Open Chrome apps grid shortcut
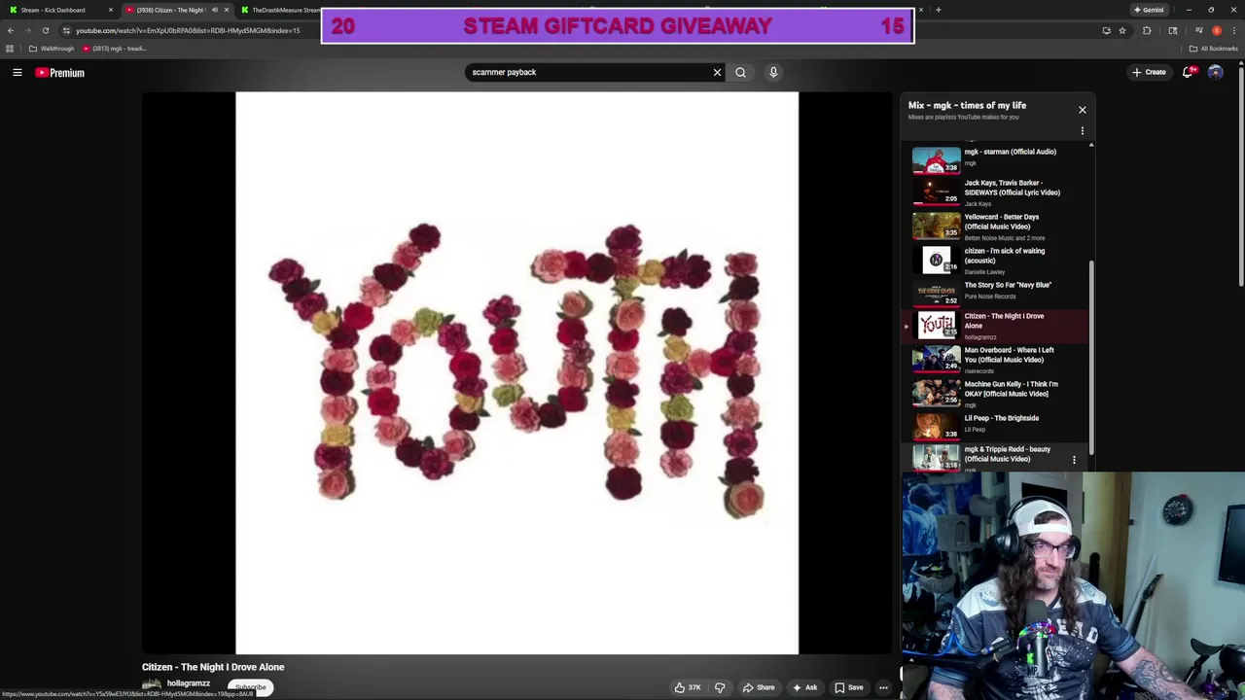Viewport: 1245px width, 700px height. tap(10, 49)
